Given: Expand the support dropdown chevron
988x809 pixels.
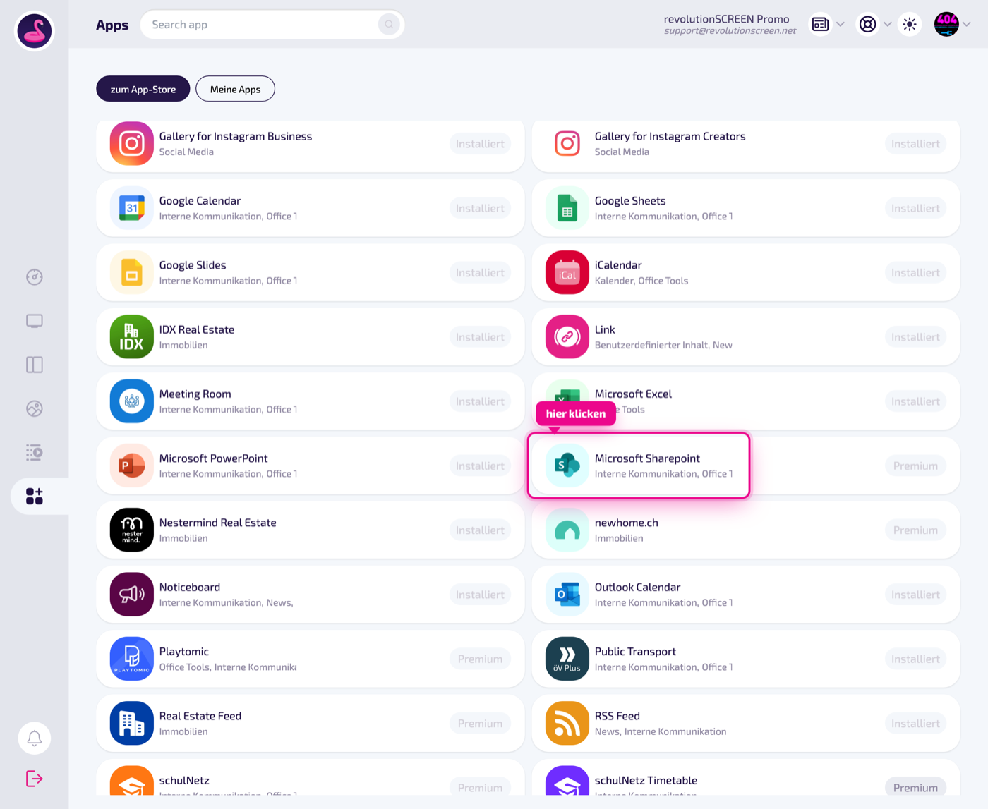Looking at the screenshot, I should pos(887,25).
